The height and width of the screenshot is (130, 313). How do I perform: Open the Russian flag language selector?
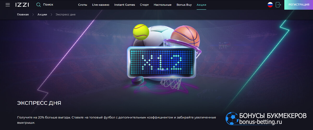coord(270,5)
